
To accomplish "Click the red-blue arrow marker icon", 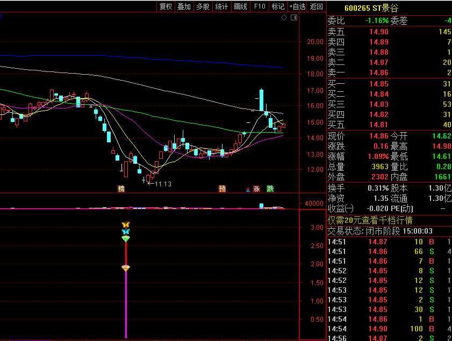I will tap(248, 189).
